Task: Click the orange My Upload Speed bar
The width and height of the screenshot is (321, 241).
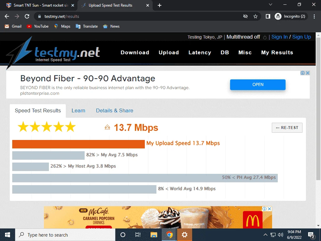Action: [x=78, y=144]
